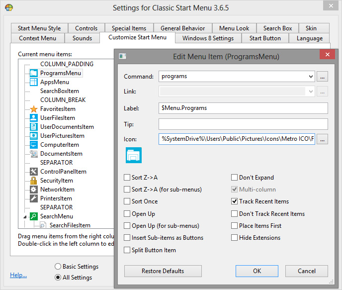Click the DocumentsItem recent documents icon
The image size is (342, 290).
point(34,154)
